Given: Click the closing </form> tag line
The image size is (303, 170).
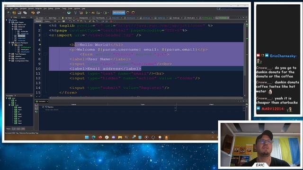Looking at the screenshot, I should point(68,93).
